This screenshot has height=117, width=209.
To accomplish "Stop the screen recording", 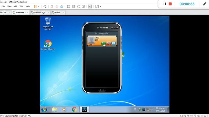I will tap(170, 4).
